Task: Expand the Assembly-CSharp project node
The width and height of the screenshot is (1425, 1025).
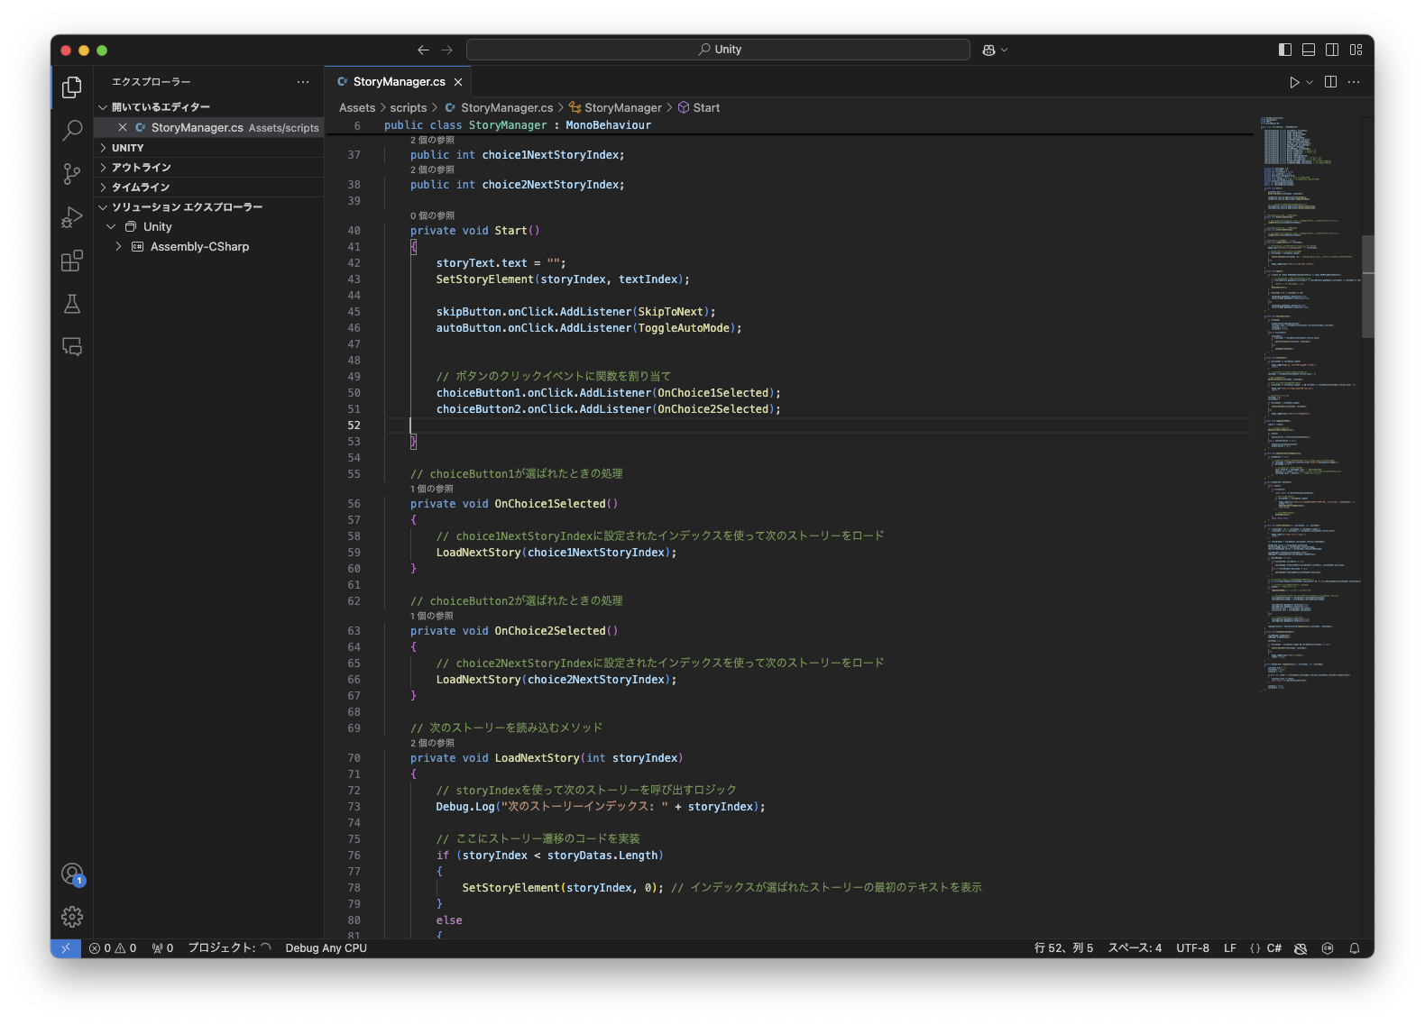Action: (119, 246)
